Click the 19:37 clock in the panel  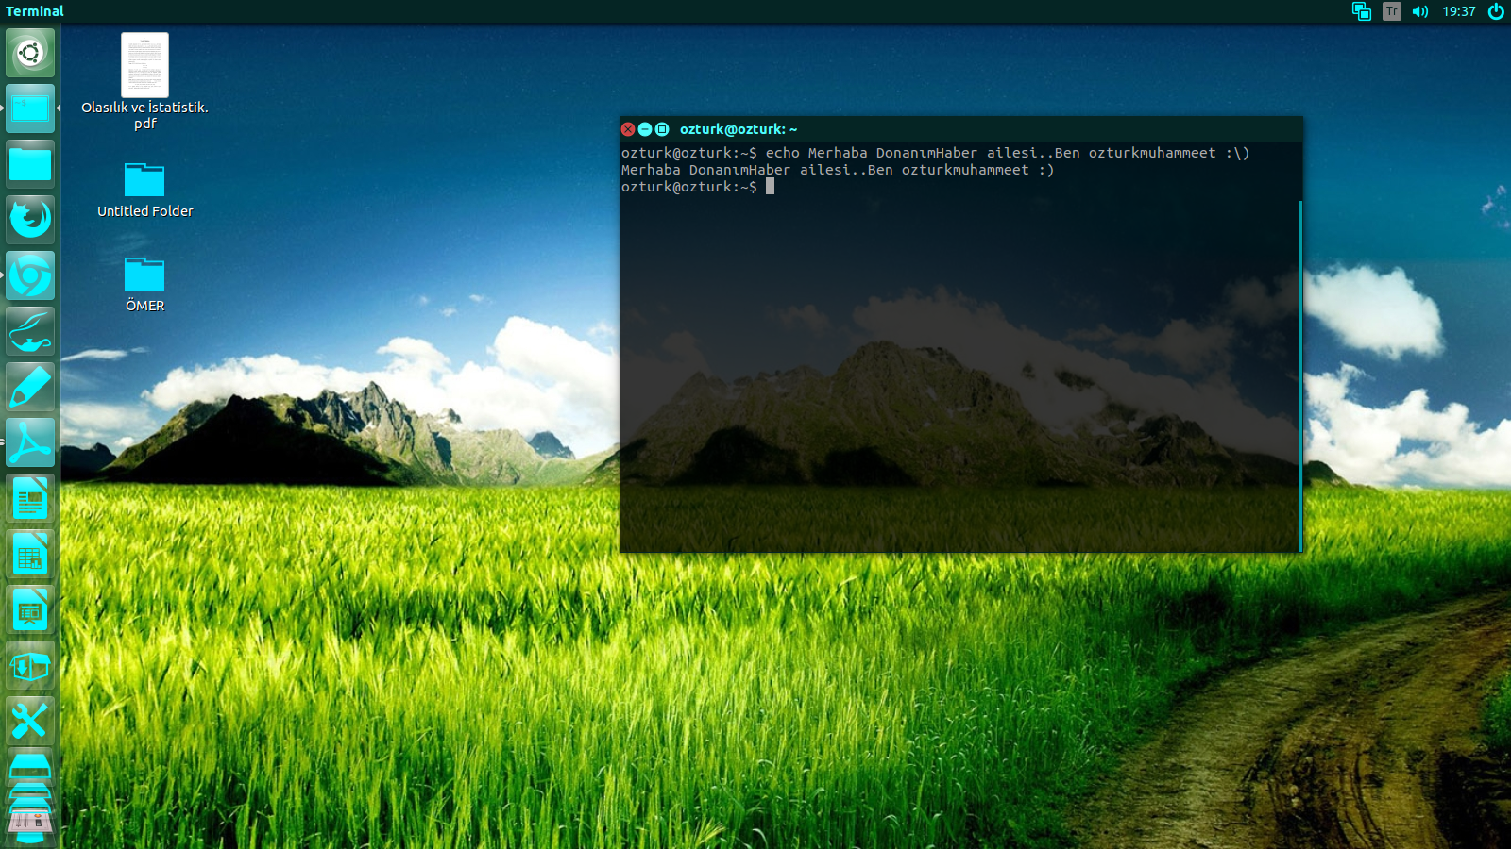coord(1459,11)
